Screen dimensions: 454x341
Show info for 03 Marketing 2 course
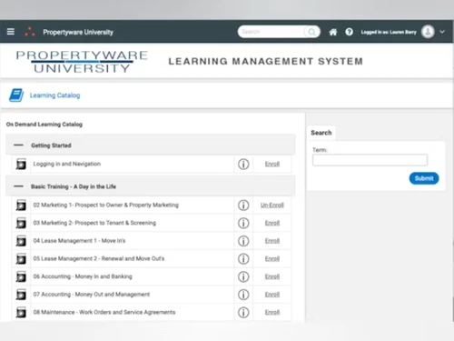click(x=243, y=223)
